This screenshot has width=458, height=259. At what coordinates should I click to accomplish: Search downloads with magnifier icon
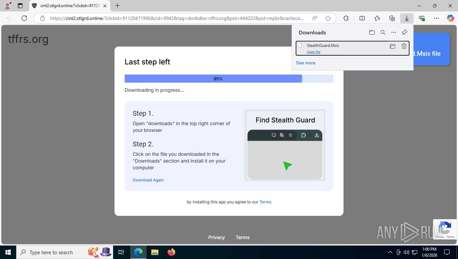click(383, 32)
